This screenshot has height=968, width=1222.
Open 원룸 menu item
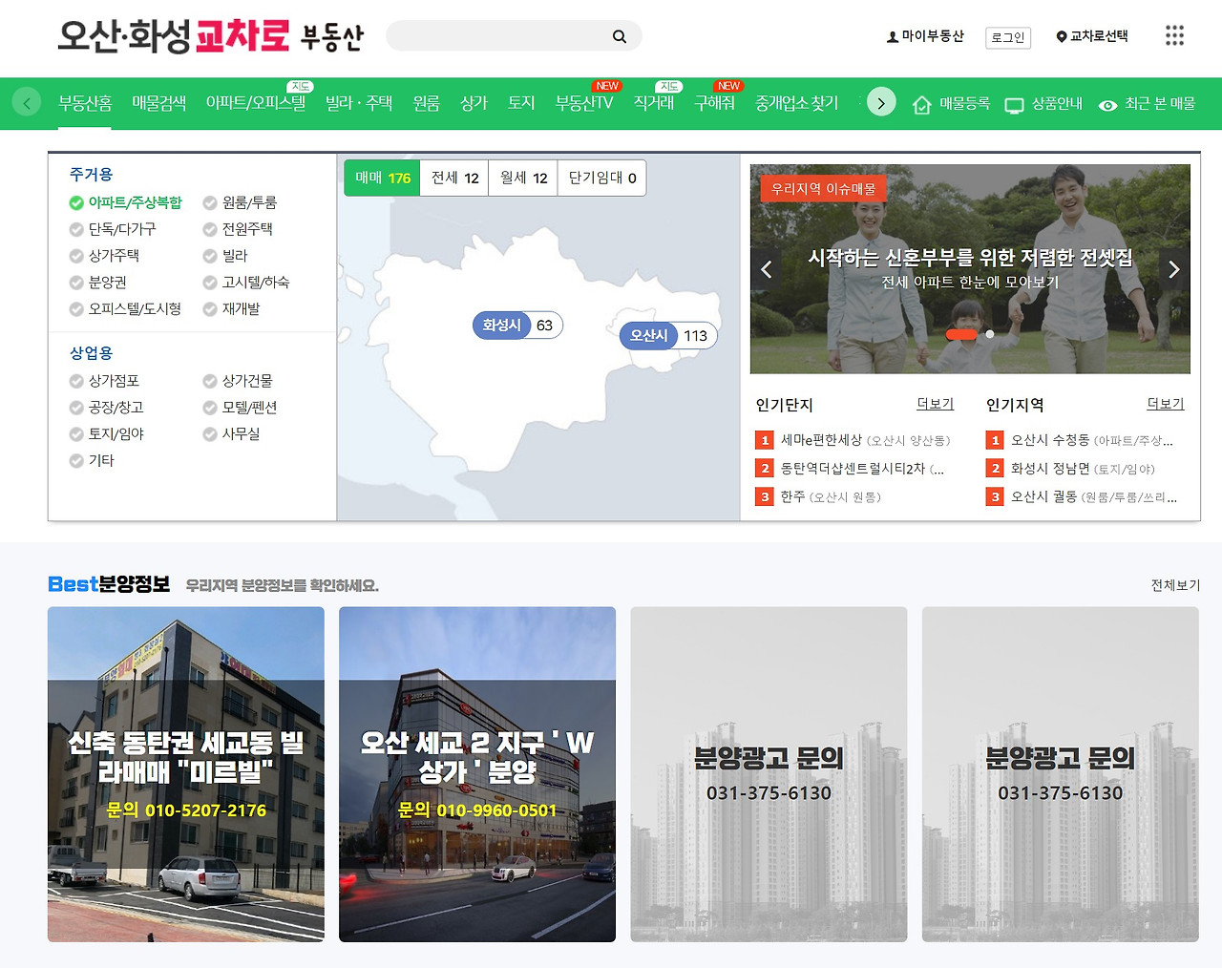[426, 103]
